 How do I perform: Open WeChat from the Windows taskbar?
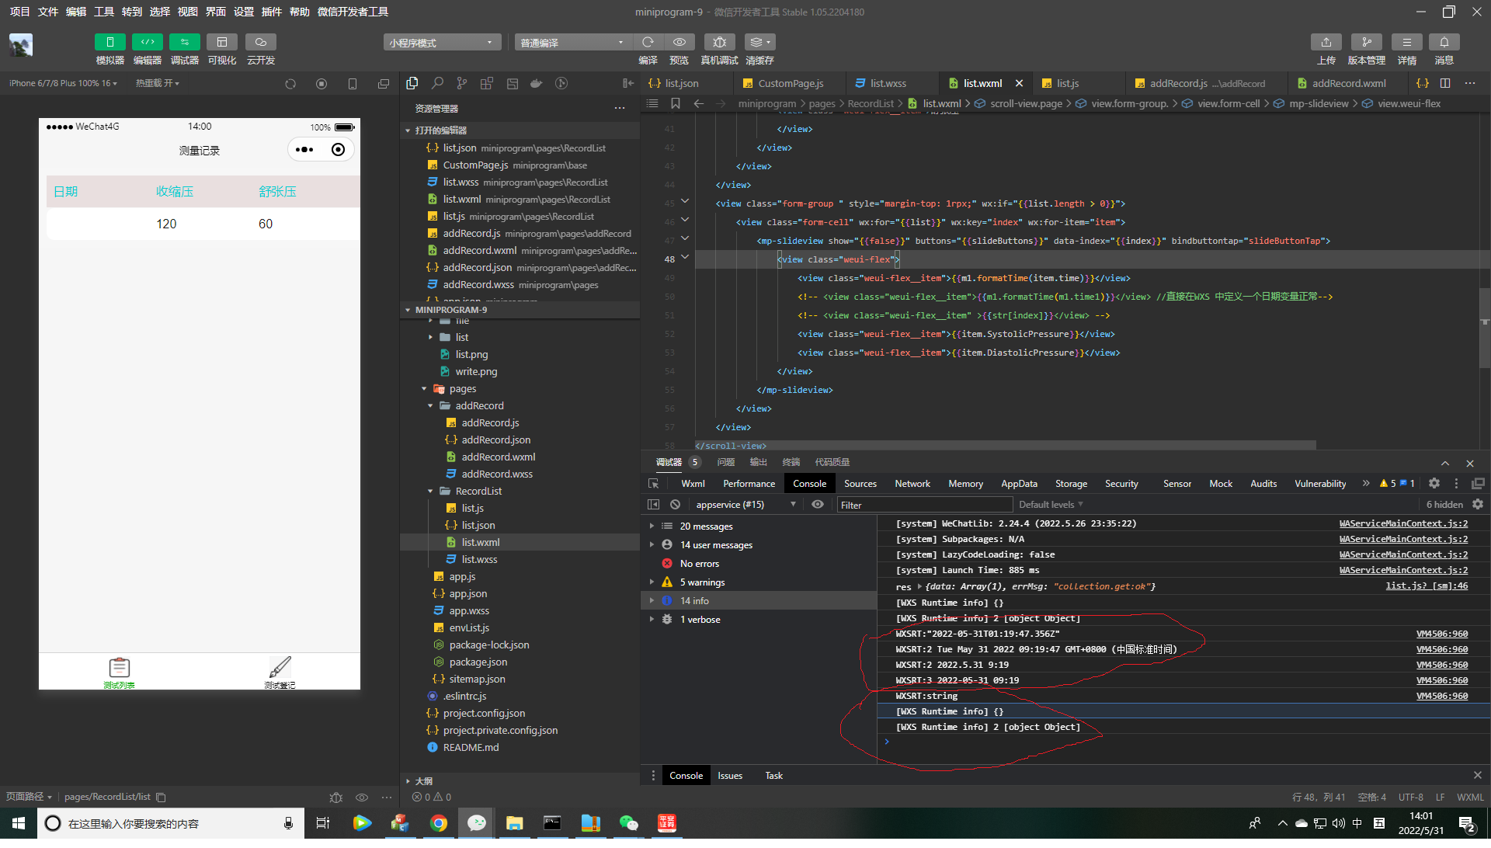(x=628, y=823)
